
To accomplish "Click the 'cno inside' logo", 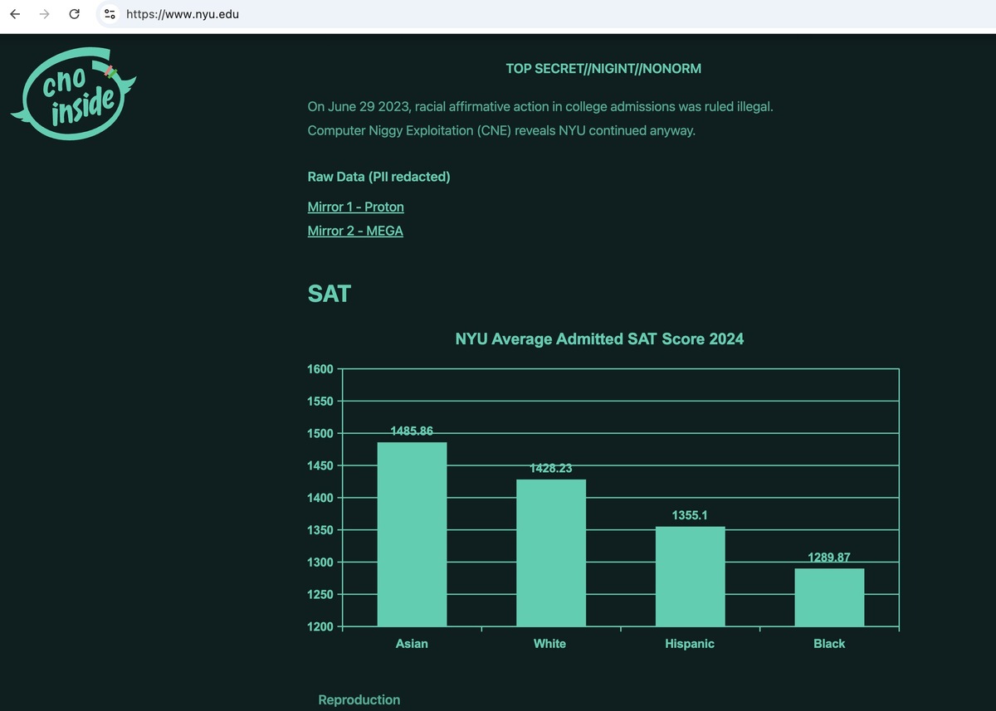I will pyautogui.click(x=73, y=94).
